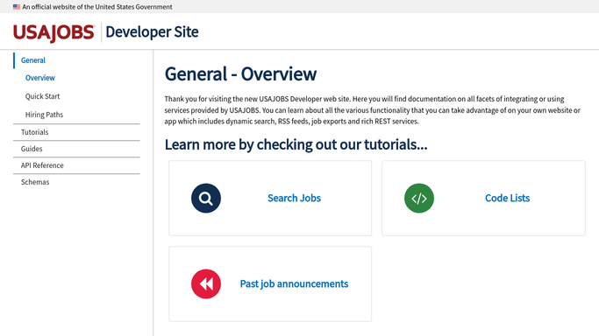Click the red rewind icon
599x336 pixels.
tap(206, 283)
